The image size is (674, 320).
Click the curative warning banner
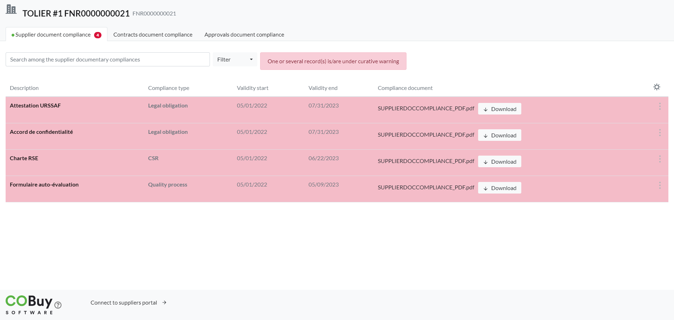pos(333,61)
